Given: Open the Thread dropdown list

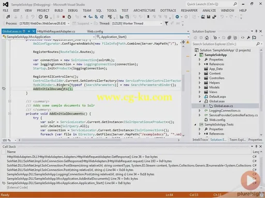Looking at the screenshot, I should pos(161,23).
